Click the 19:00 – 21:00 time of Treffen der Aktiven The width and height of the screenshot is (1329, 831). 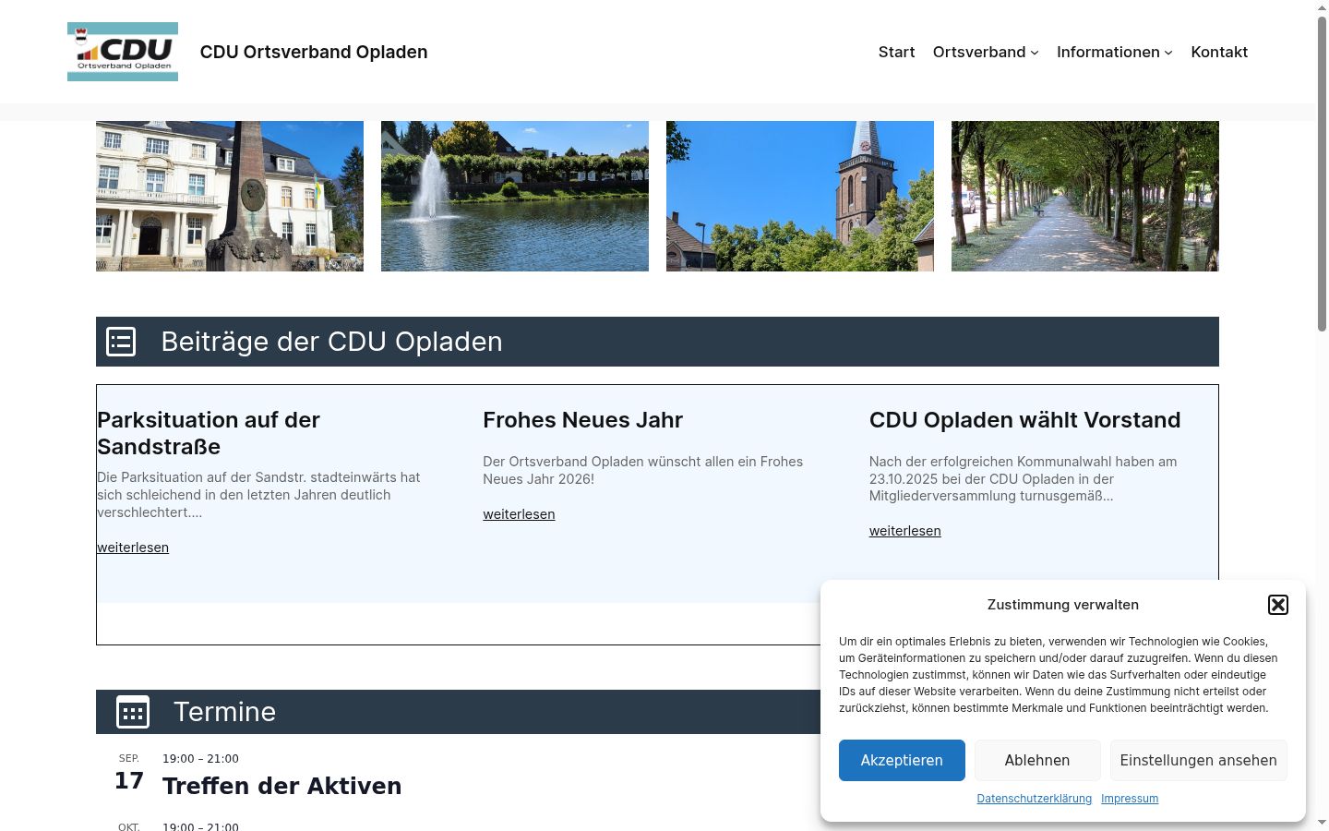[x=200, y=759]
